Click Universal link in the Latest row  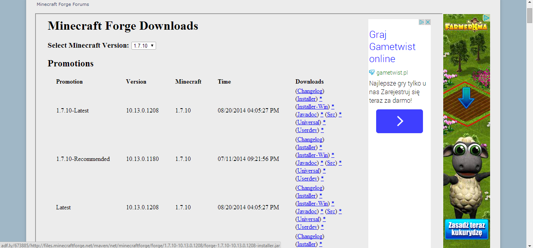308,219
